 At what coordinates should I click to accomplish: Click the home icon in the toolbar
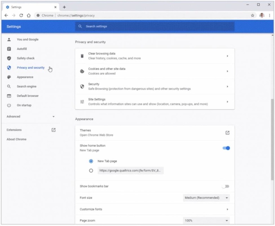click(x=29, y=16)
